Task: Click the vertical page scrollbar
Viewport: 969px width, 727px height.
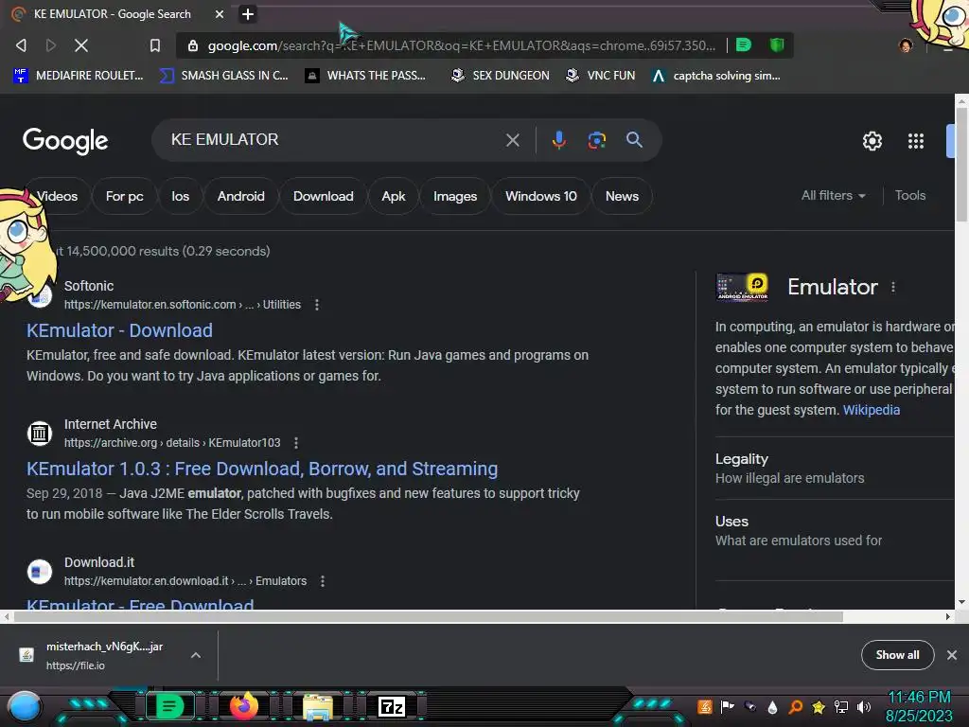Action: point(961,165)
